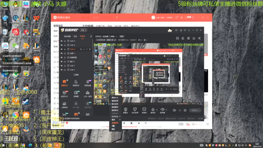Toggle visibility of 文本 9 source

61,41
